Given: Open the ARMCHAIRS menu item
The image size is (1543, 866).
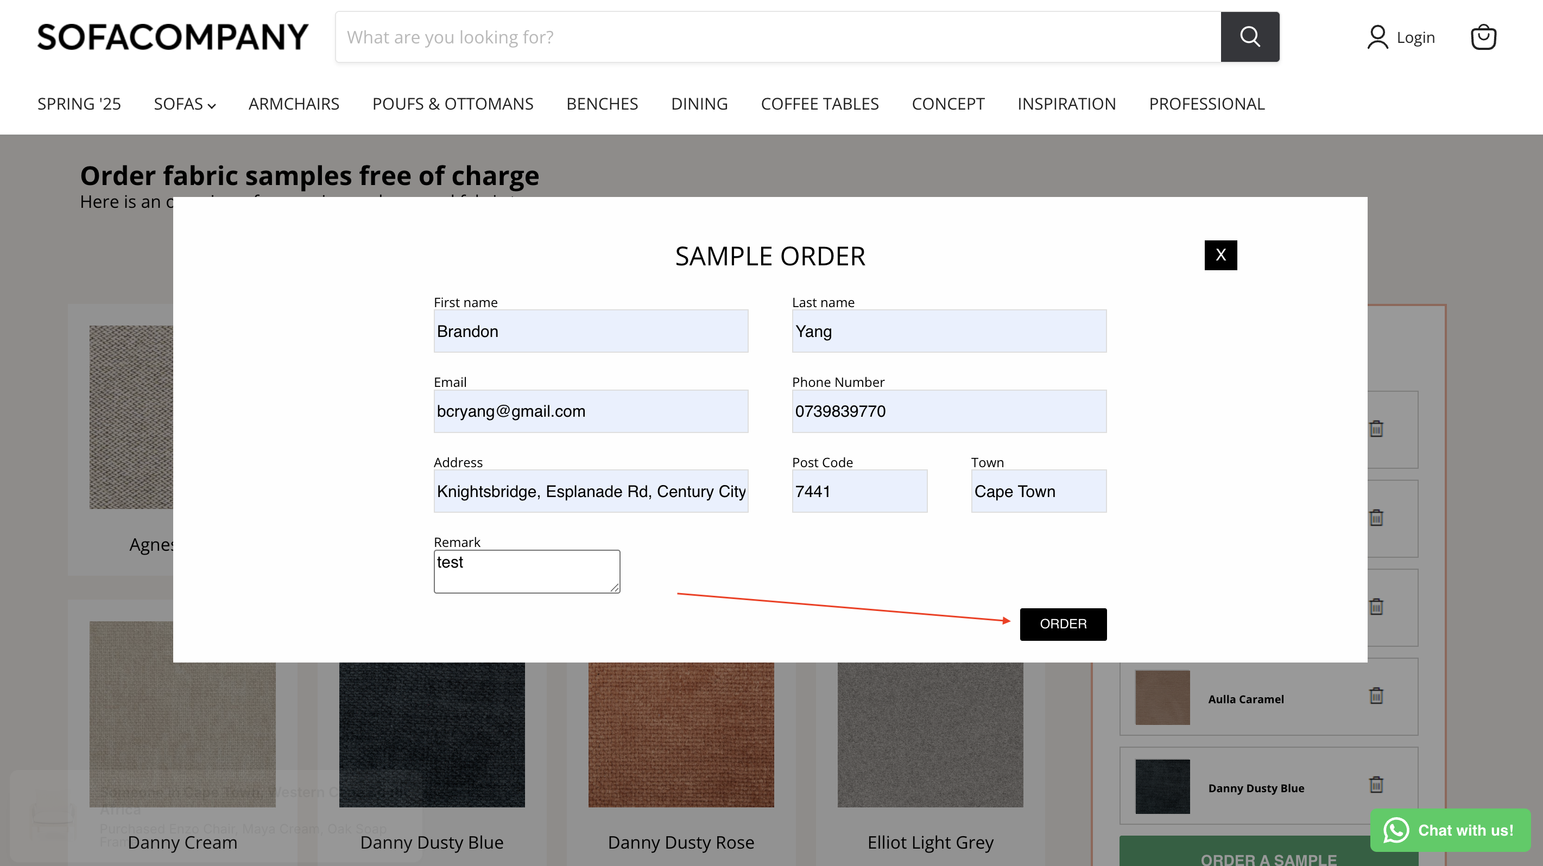Looking at the screenshot, I should 294,104.
